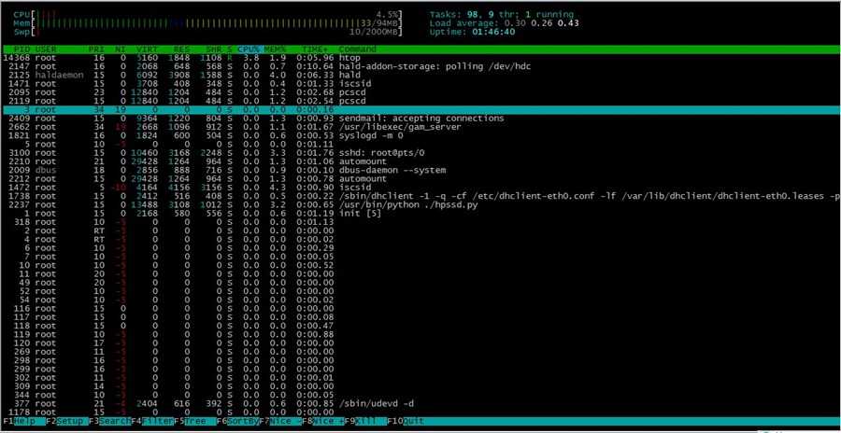Click the PID column header
Image resolution: width=841 pixels, height=433 pixels.
pyautogui.click(x=23, y=49)
